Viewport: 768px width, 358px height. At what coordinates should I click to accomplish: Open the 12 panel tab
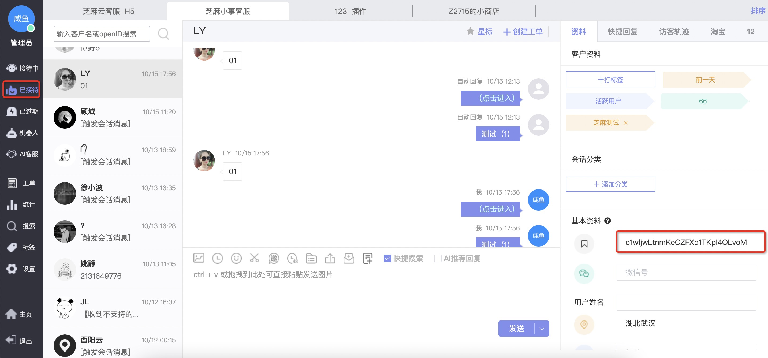[x=750, y=32]
